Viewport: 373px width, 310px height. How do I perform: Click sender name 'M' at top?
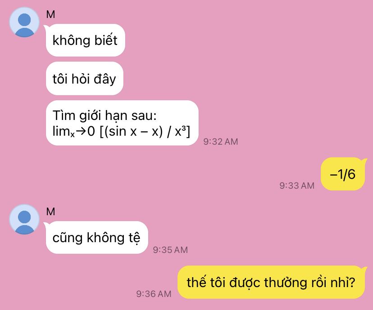click(x=50, y=14)
